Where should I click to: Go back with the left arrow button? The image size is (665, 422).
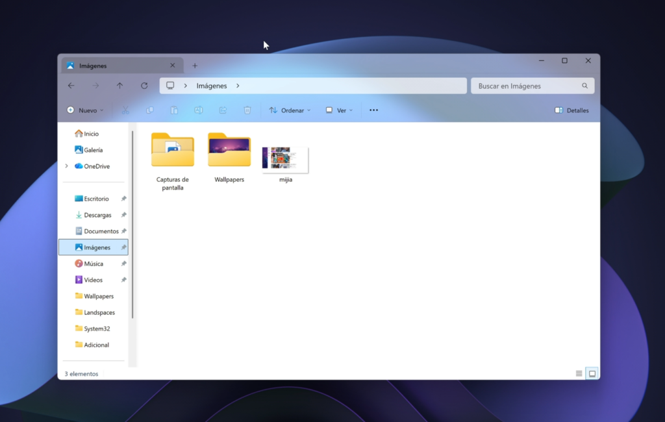tap(71, 86)
